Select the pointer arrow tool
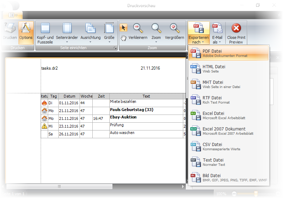Screen dimensions: 283x198 (x=123, y=28)
